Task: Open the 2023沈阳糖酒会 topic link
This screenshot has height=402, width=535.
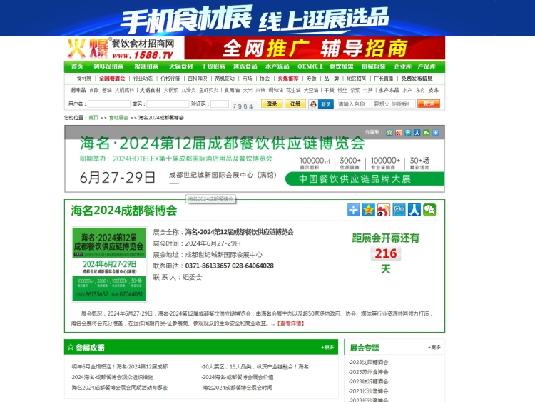Action: (369, 362)
